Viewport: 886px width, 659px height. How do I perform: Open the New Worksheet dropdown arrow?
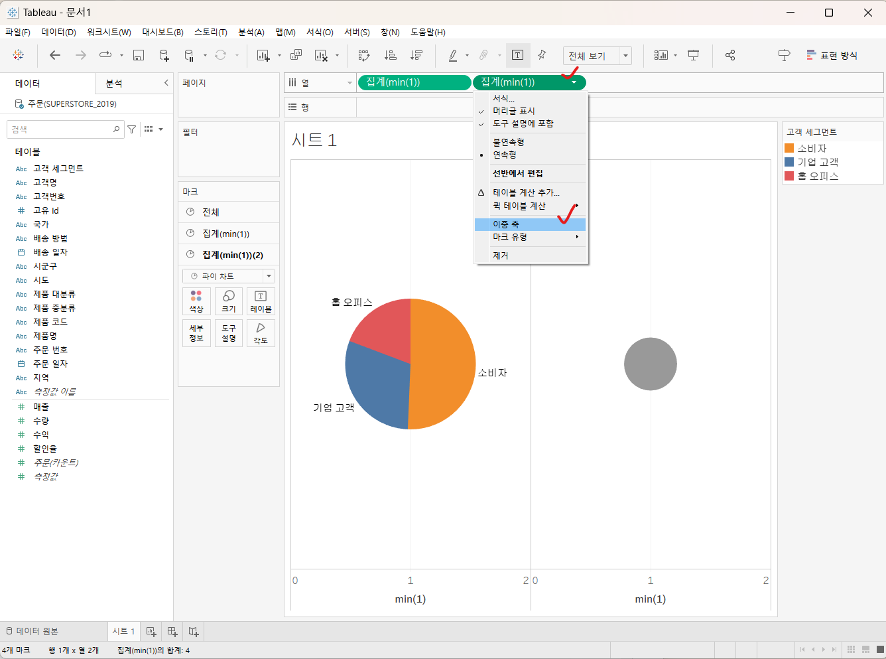tap(279, 55)
